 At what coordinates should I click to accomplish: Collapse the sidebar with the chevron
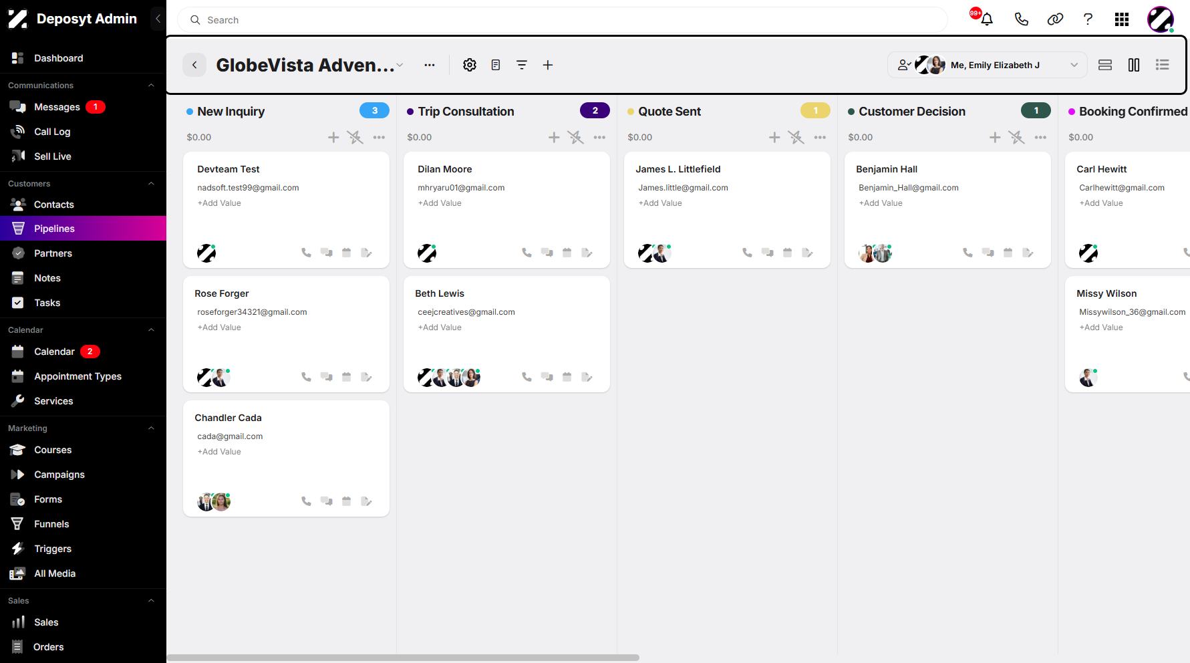pyautogui.click(x=158, y=19)
